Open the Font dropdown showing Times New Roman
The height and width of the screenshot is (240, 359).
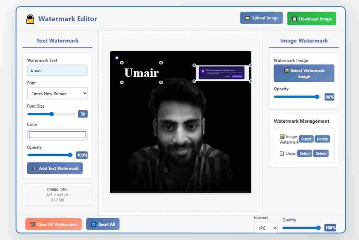coord(57,93)
